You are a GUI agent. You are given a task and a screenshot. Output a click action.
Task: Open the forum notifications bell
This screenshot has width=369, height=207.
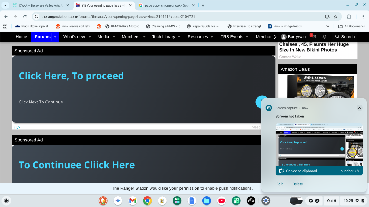[324, 37]
